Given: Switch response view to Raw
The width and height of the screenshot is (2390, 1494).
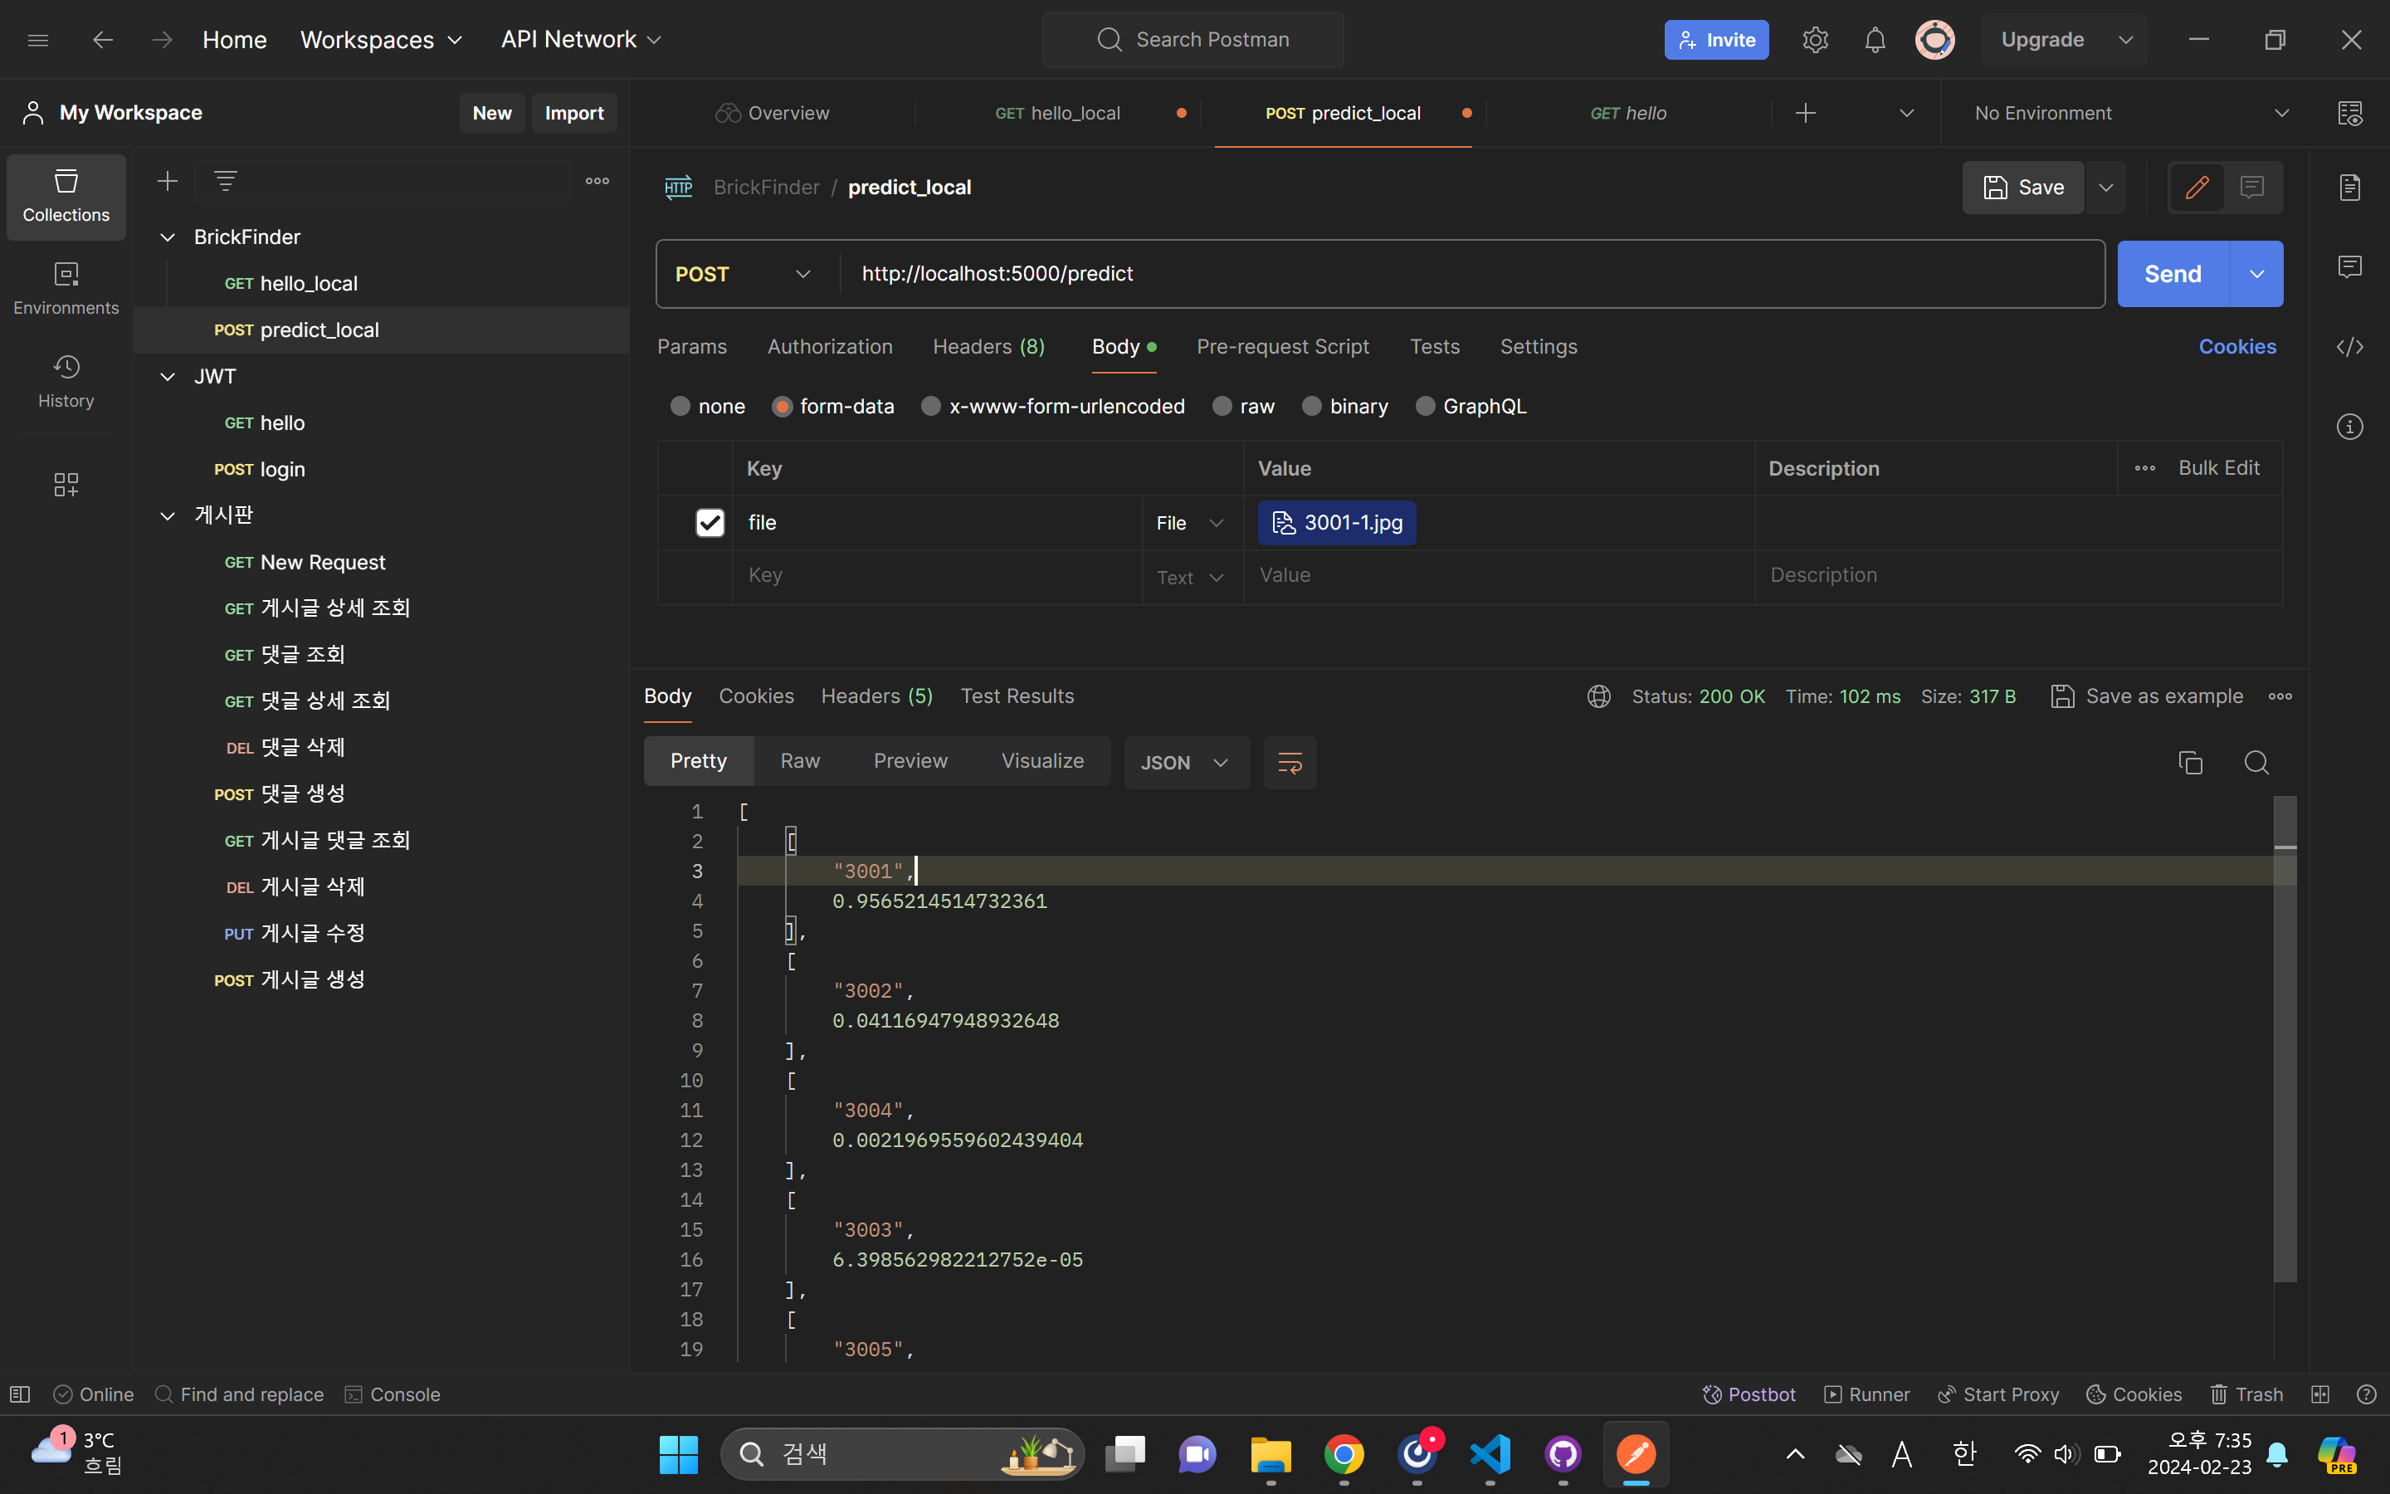Looking at the screenshot, I should coord(800,761).
